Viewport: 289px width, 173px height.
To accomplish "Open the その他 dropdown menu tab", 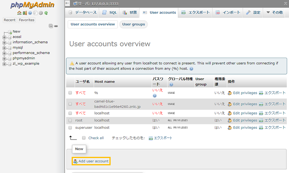I will coord(274,13).
